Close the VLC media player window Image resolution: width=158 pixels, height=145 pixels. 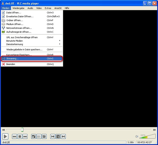(155, 3)
